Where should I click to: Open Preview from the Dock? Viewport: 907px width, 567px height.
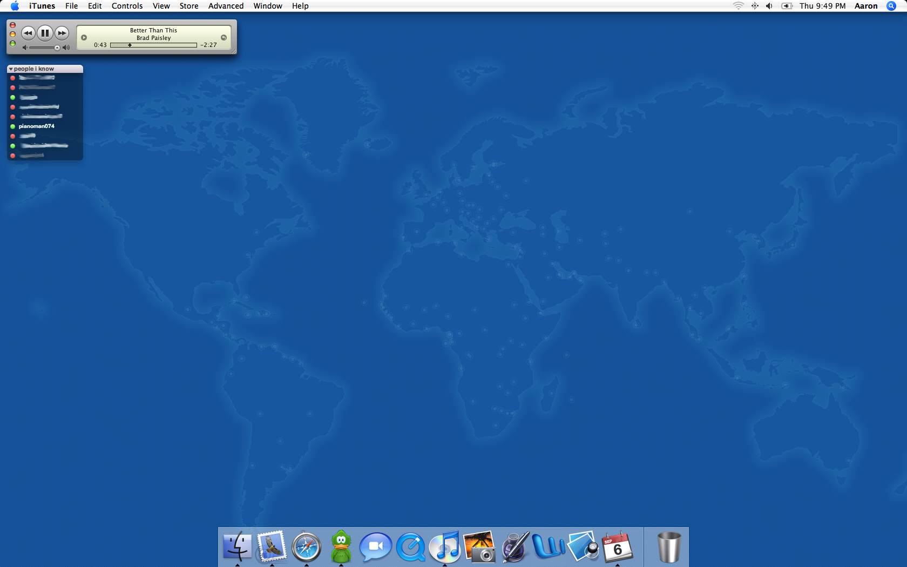(x=583, y=546)
